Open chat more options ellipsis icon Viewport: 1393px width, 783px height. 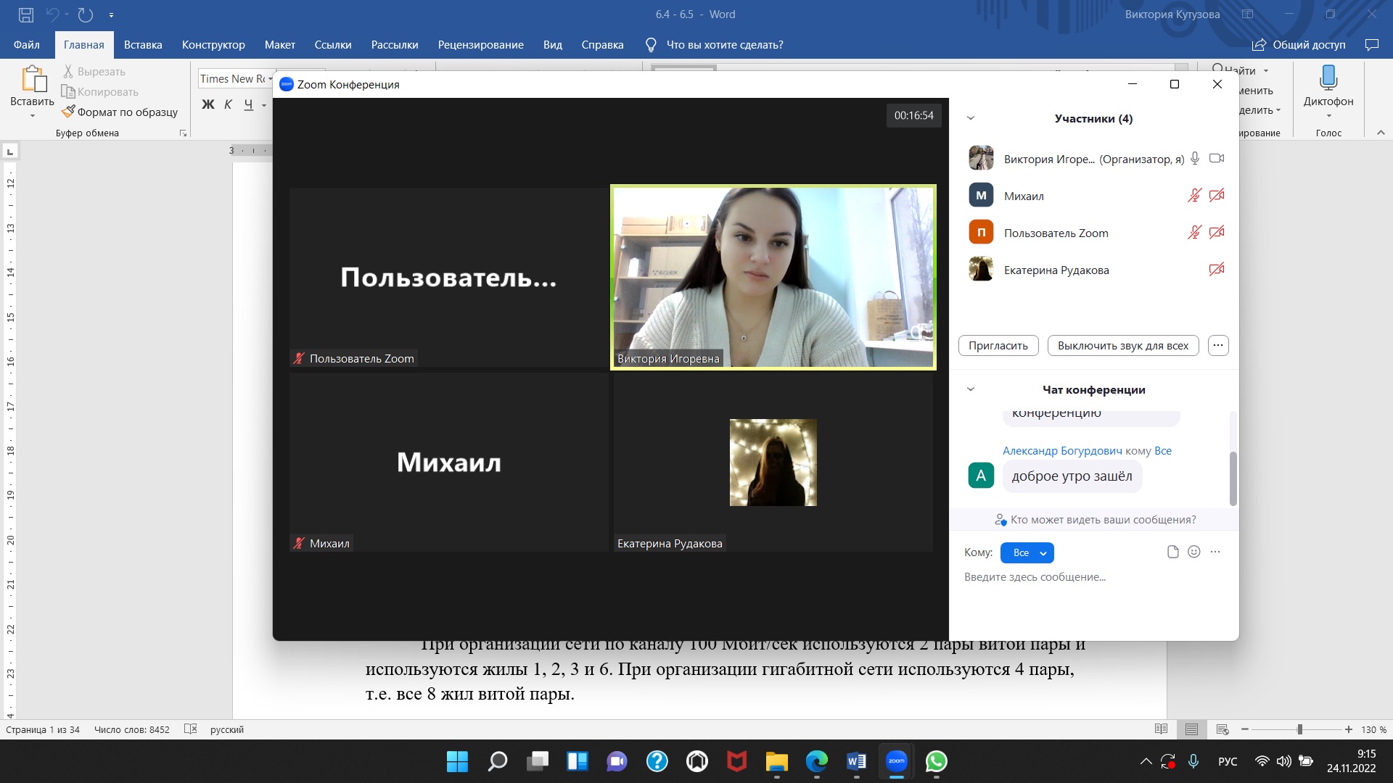pyautogui.click(x=1215, y=552)
